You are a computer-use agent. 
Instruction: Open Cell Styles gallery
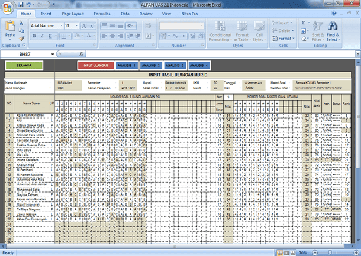point(259,31)
